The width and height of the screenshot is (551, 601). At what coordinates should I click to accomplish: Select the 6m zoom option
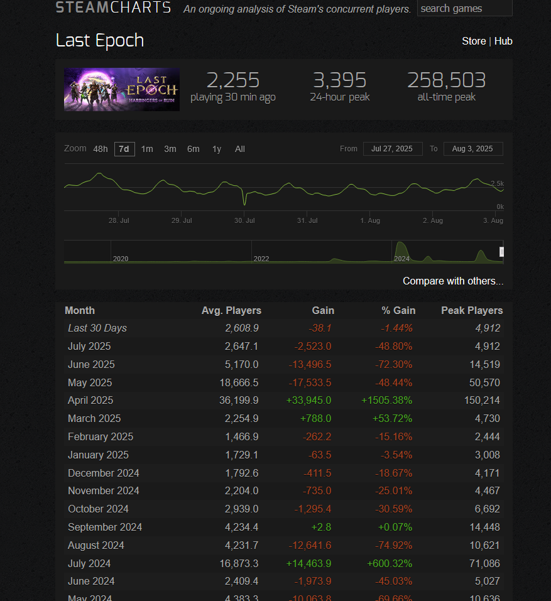[x=194, y=149]
